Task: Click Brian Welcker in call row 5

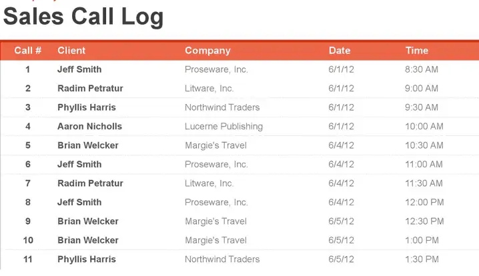Action: [87, 145]
